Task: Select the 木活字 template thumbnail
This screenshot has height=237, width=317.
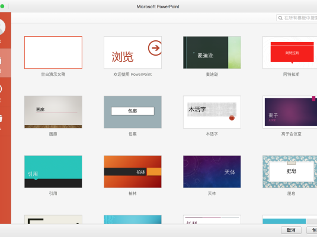Action: pos(212,112)
